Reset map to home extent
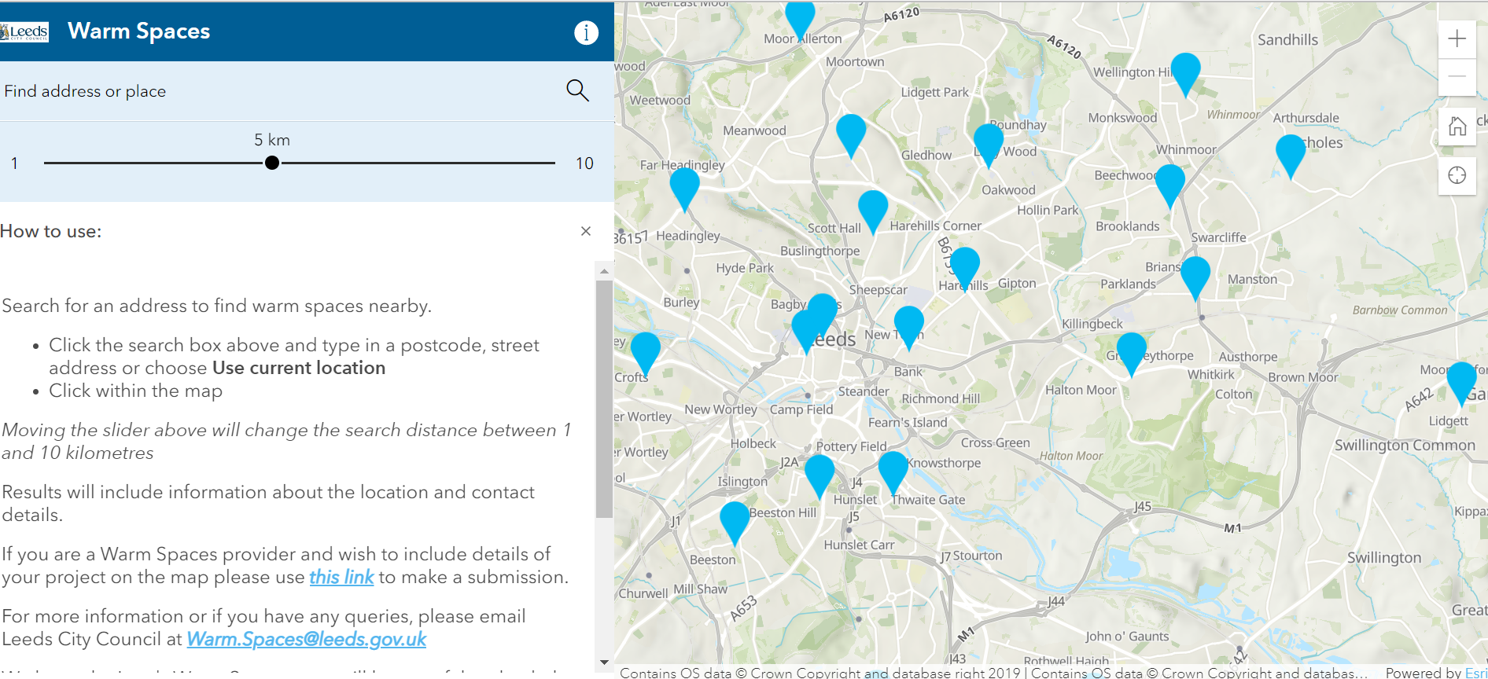 click(x=1457, y=126)
